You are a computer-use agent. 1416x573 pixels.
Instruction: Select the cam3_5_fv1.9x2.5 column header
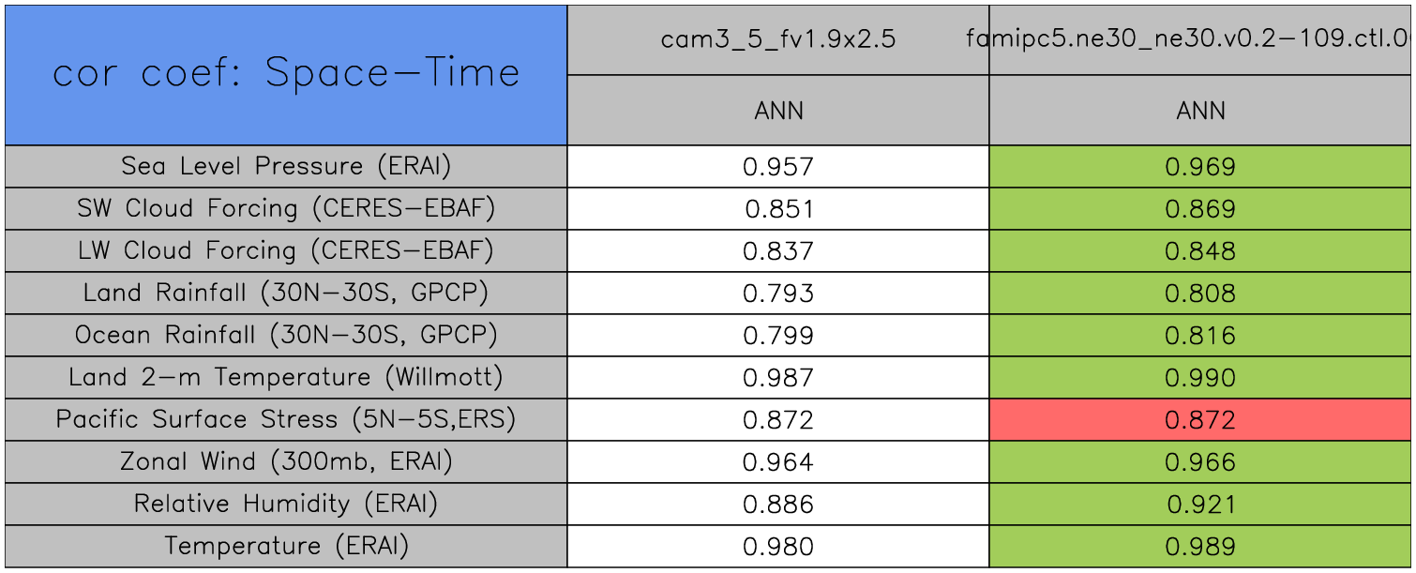777,39
